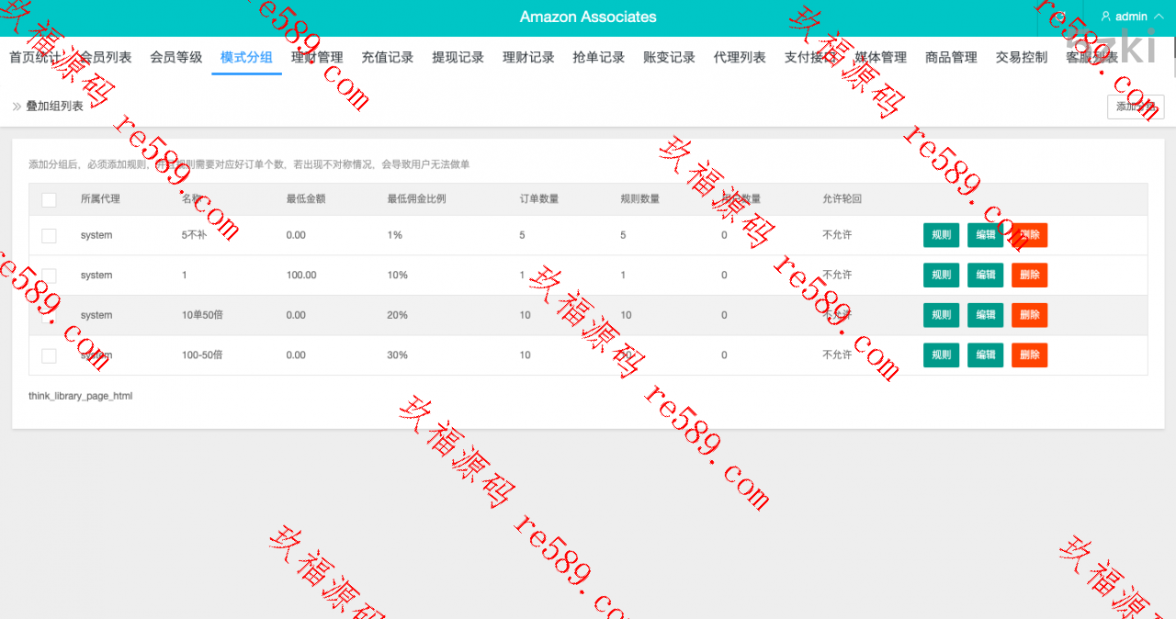Switch to the 商品管理 tab

pos(951,57)
